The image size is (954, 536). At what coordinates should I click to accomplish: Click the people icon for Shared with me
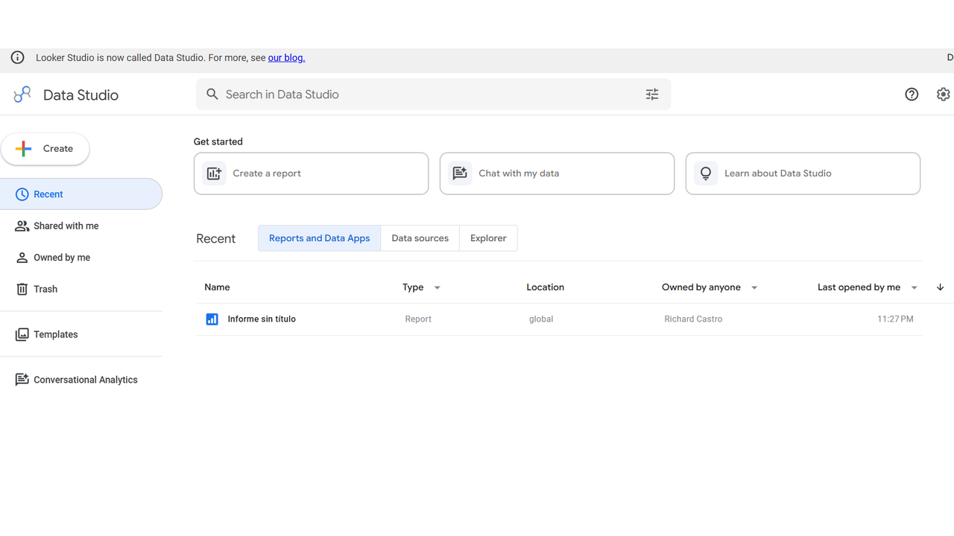pyautogui.click(x=22, y=226)
